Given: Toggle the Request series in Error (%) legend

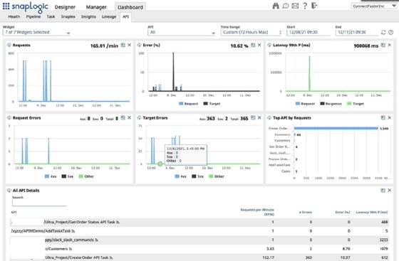Looking at the screenshot, I should tap(188, 104).
